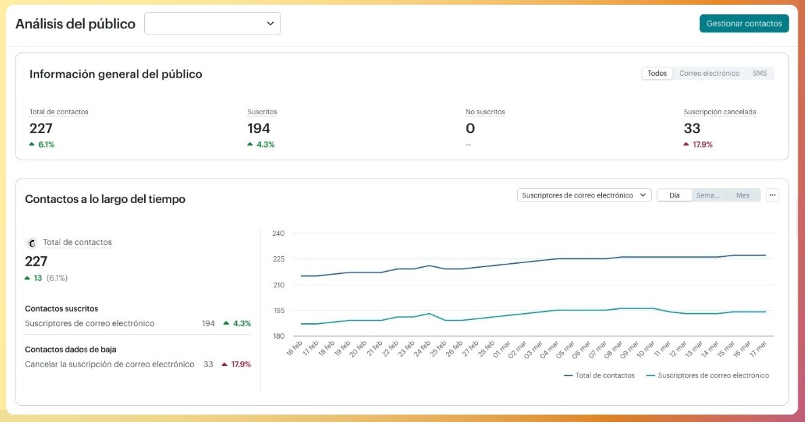The height and width of the screenshot is (422, 805).
Task: Switch chart grouping to Semana
Action: click(708, 195)
